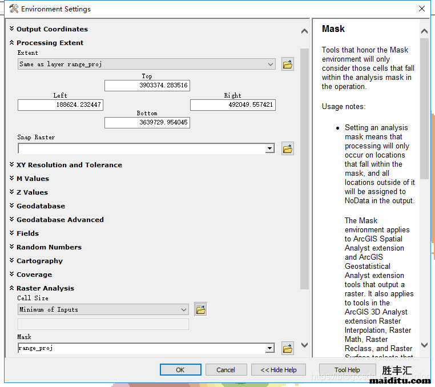The width and height of the screenshot is (435, 387).
Task: Click the browse folder icon beside Cell Size
Action: tap(200, 309)
